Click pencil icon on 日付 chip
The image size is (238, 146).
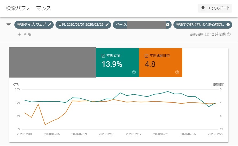(107, 25)
